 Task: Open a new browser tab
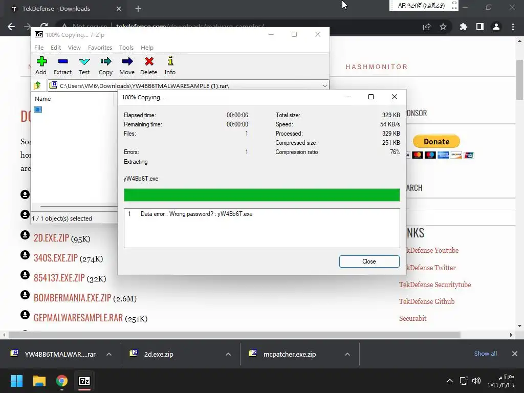[138, 9]
